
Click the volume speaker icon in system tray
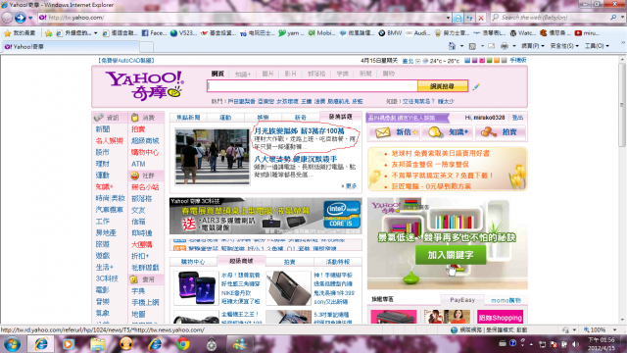(x=575, y=344)
